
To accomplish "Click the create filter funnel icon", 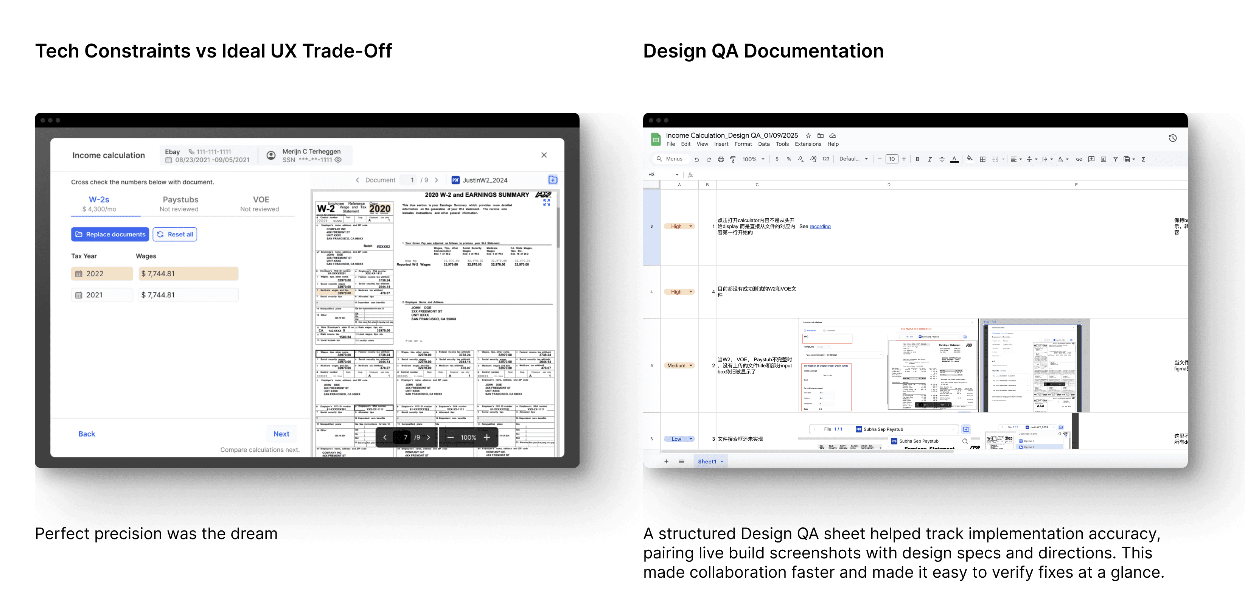I will 1116,159.
